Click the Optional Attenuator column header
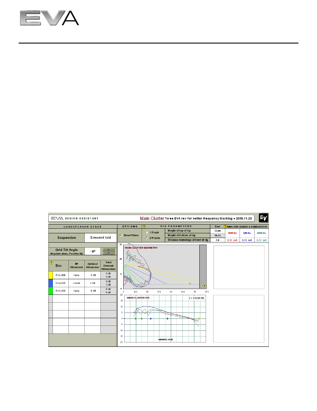Screen dimensions: 317x411 click(x=92, y=266)
